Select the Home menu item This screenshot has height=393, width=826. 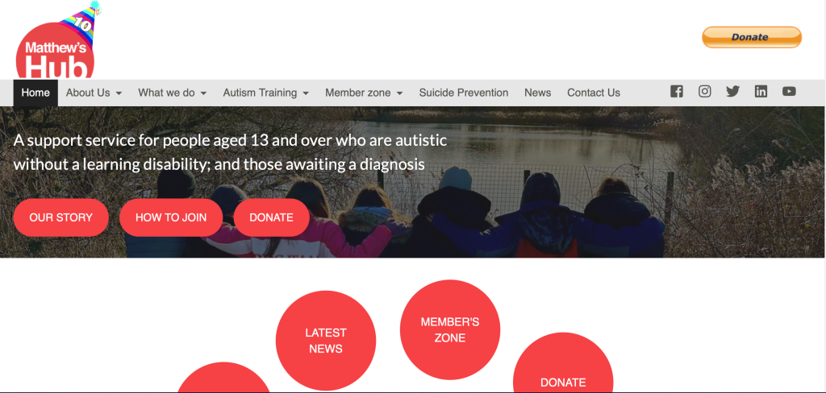[35, 93]
